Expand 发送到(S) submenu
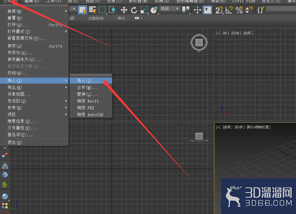296x214 pixels. [34, 101]
